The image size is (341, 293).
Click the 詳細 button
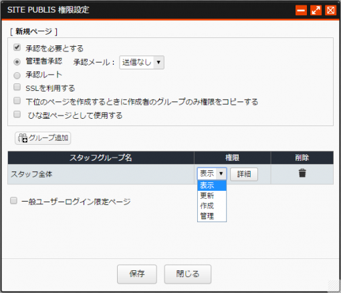[244, 174]
